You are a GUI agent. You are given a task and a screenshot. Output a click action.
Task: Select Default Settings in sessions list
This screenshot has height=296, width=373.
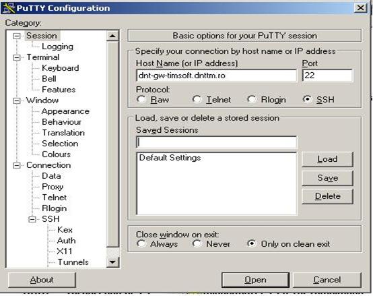tap(170, 158)
